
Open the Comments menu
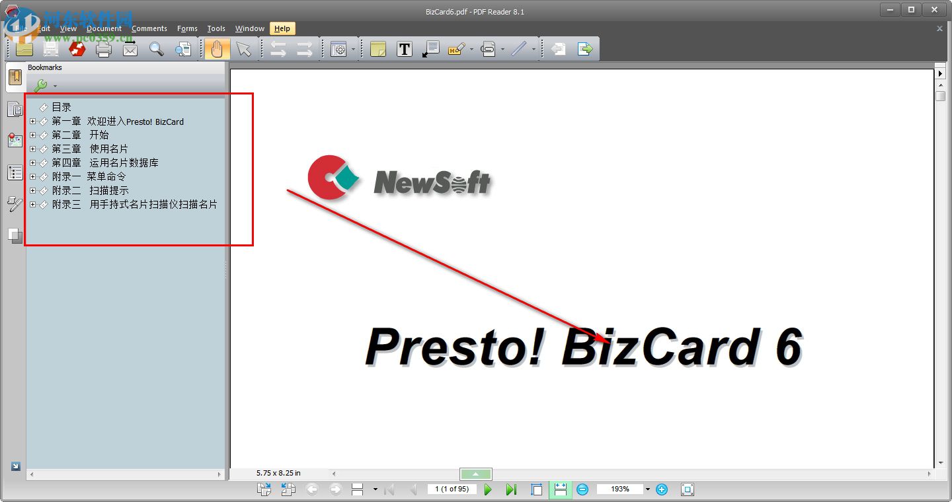[x=149, y=28]
